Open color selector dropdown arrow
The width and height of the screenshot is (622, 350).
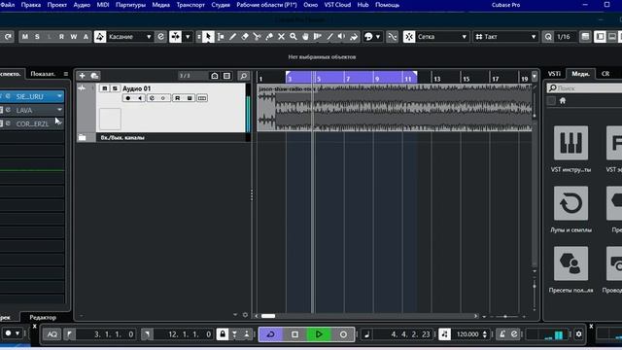(x=378, y=37)
